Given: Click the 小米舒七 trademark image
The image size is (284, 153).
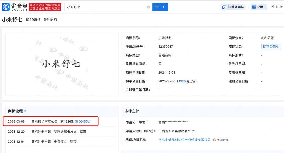Looking at the screenshot, I should pos(62,64).
